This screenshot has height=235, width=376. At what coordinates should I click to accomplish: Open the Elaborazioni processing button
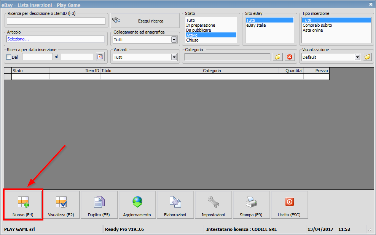click(x=175, y=204)
